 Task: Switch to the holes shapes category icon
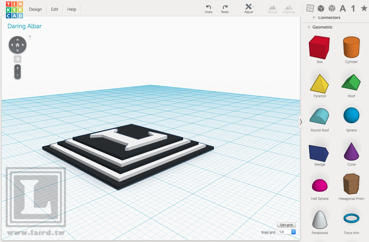click(x=332, y=8)
